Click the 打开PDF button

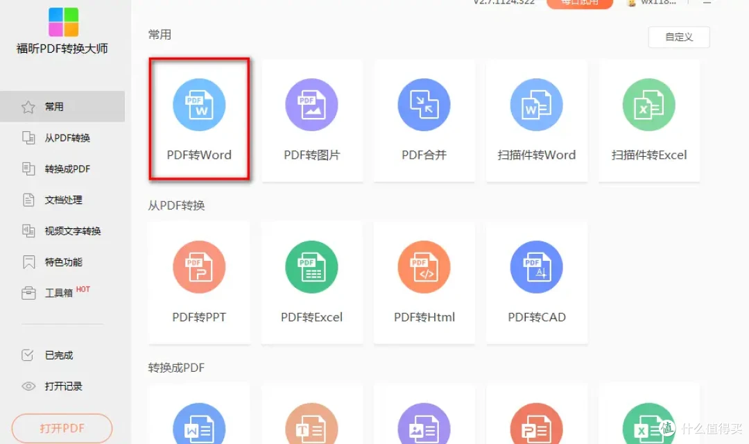click(62, 428)
